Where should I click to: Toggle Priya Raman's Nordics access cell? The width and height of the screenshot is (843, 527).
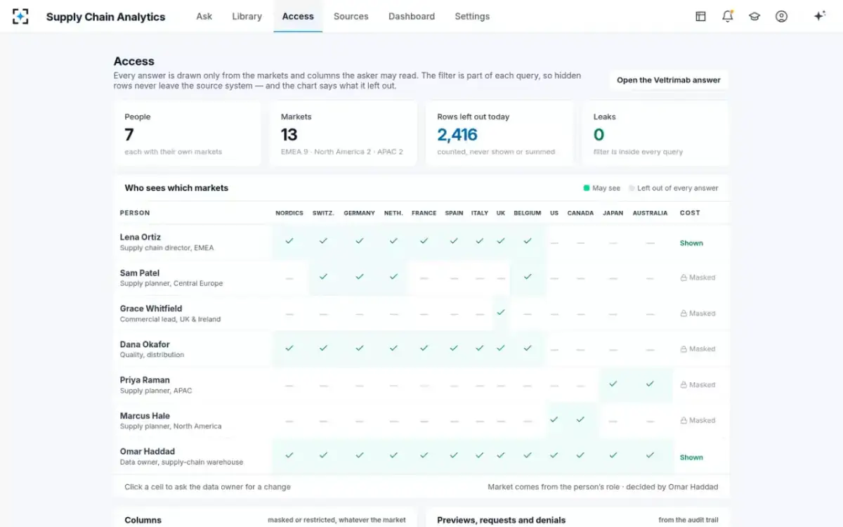(x=289, y=385)
